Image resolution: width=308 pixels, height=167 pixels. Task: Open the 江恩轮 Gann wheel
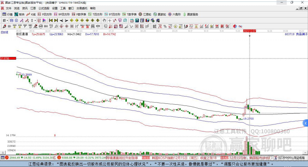click(145, 14)
